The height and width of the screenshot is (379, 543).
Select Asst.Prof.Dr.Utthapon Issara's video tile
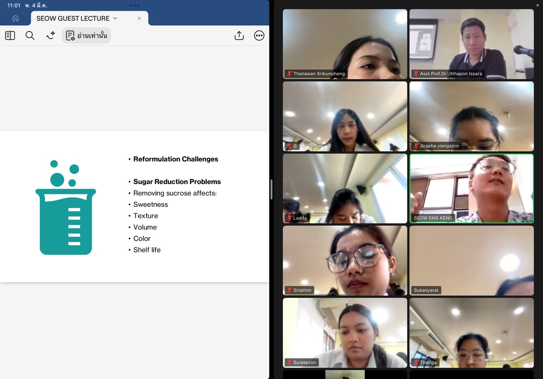point(471,44)
